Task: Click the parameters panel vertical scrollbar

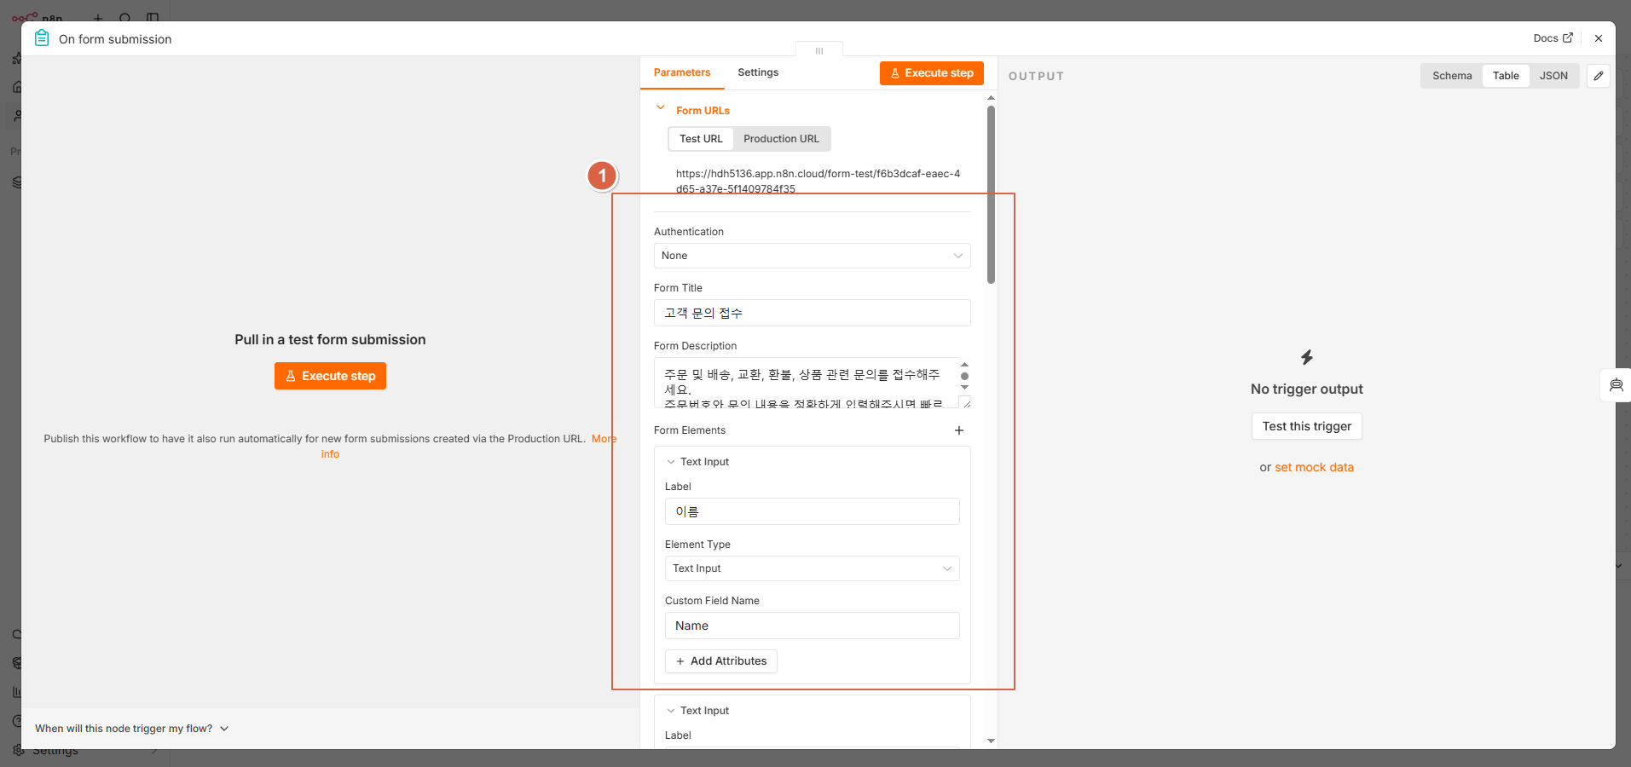Action: [x=991, y=194]
